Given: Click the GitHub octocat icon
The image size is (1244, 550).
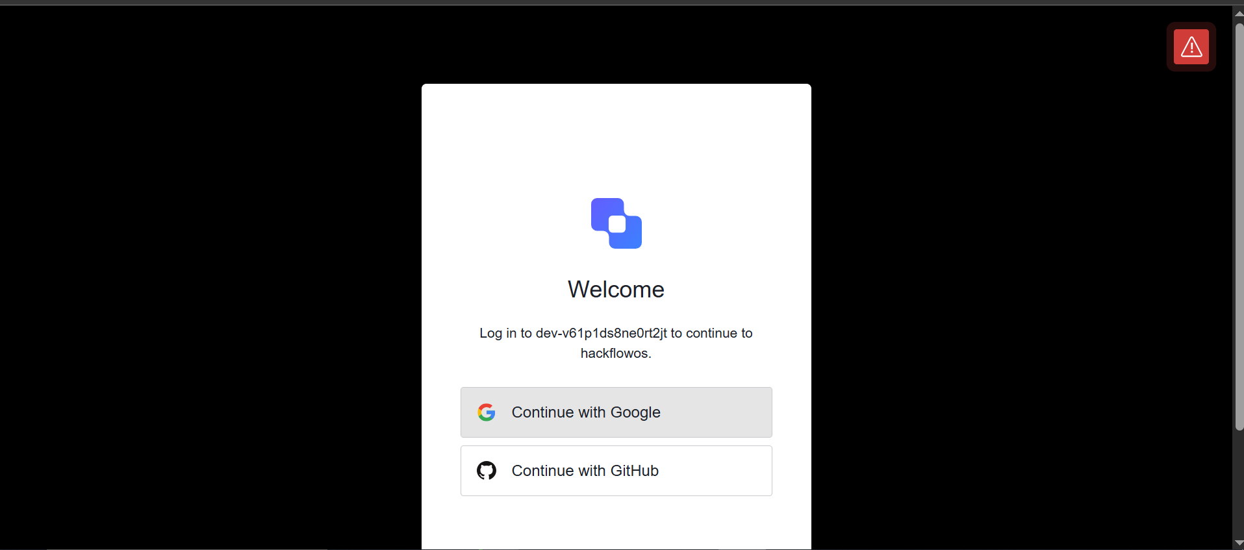Looking at the screenshot, I should point(486,471).
